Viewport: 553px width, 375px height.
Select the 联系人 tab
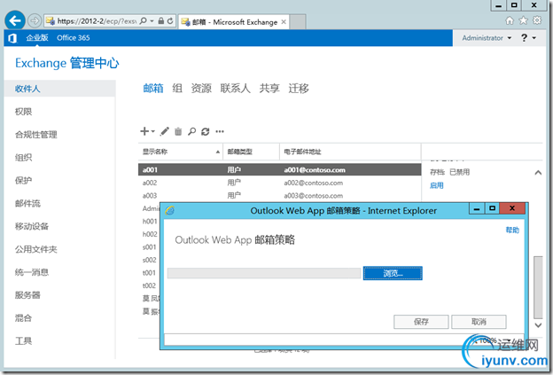click(235, 88)
